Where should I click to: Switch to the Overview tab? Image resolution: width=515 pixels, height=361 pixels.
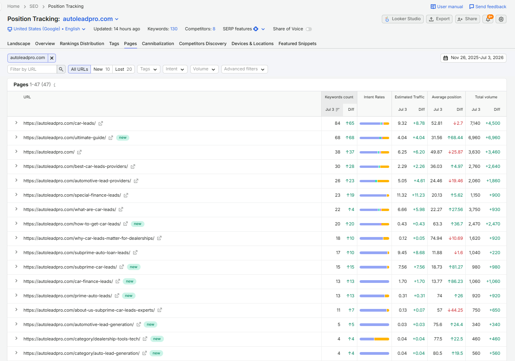[x=45, y=44]
